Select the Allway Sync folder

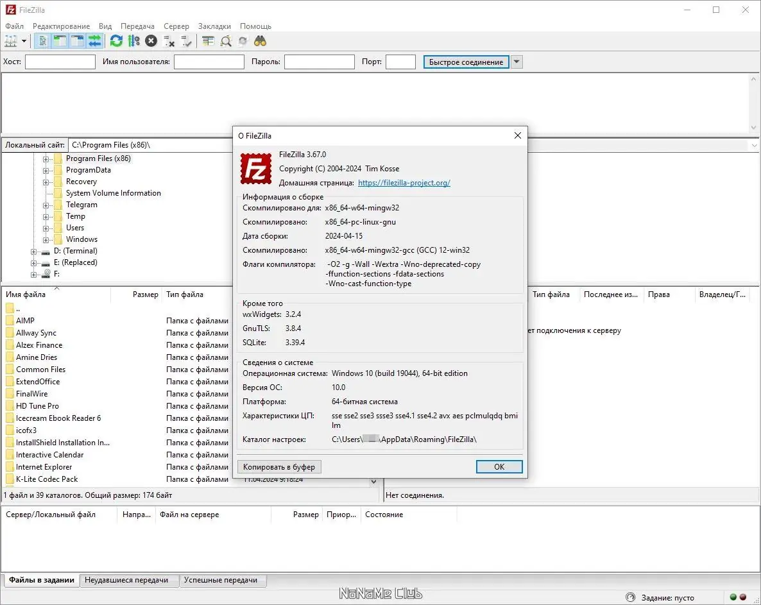click(36, 333)
